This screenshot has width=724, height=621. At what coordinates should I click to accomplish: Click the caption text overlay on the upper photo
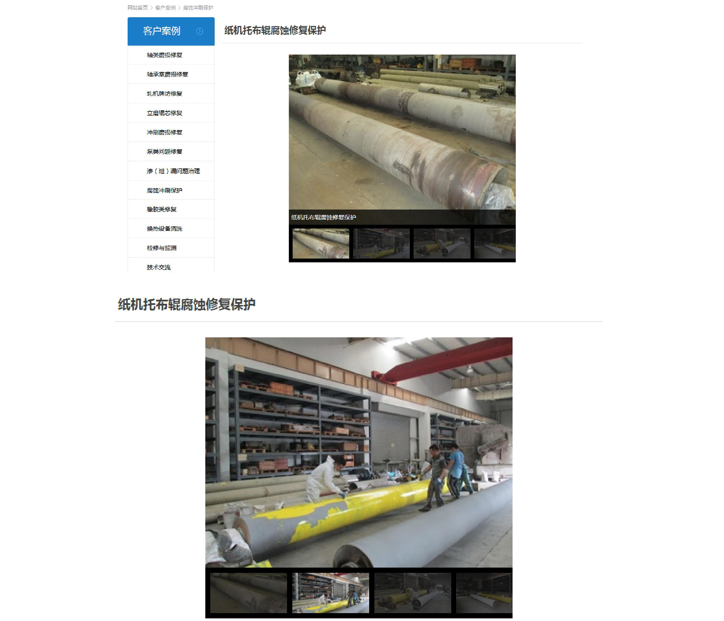(324, 217)
